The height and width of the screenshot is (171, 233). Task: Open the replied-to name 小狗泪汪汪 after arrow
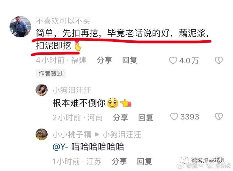click(122, 134)
